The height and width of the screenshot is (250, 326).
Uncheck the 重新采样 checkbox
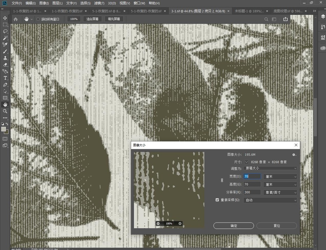[x=217, y=200]
